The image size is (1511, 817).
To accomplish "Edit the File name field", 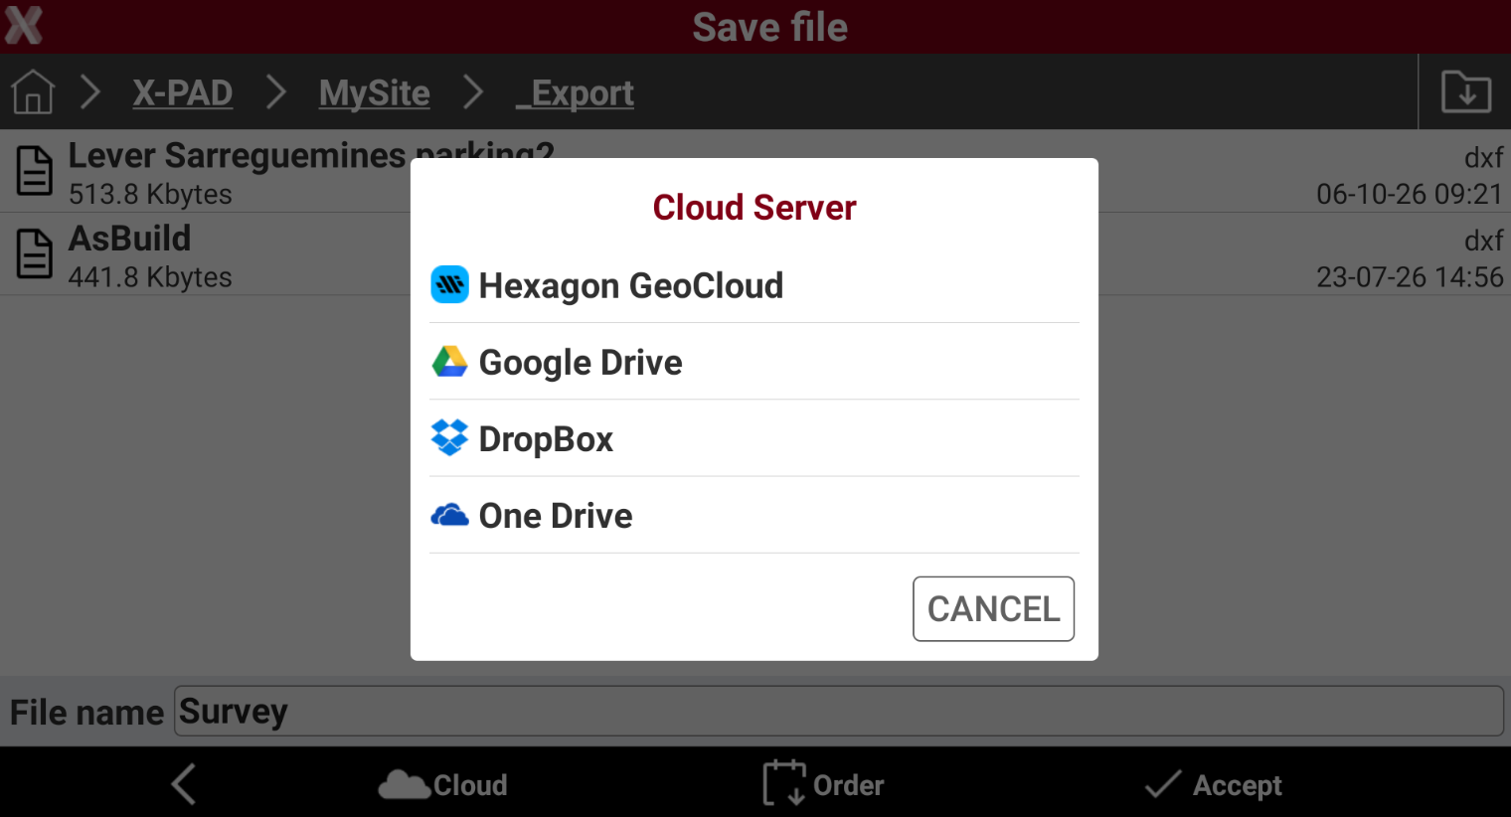I will (x=838, y=711).
